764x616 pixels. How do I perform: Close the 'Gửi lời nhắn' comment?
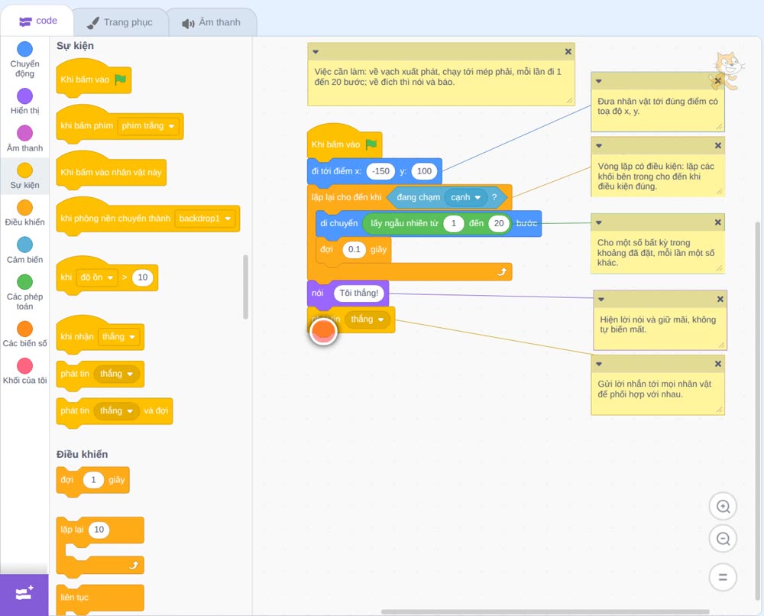click(717, 364)
